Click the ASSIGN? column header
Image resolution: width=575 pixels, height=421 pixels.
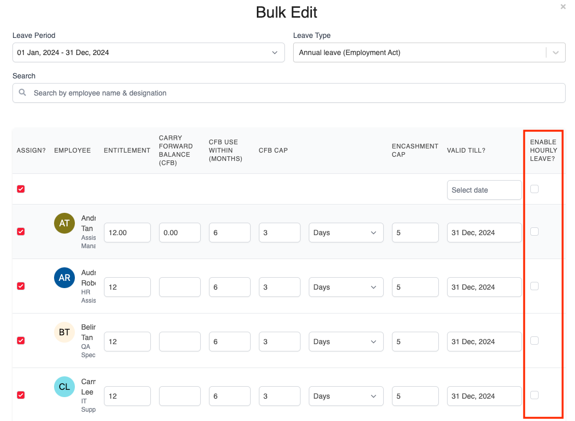pyautogui.click(x=31, y=151)
